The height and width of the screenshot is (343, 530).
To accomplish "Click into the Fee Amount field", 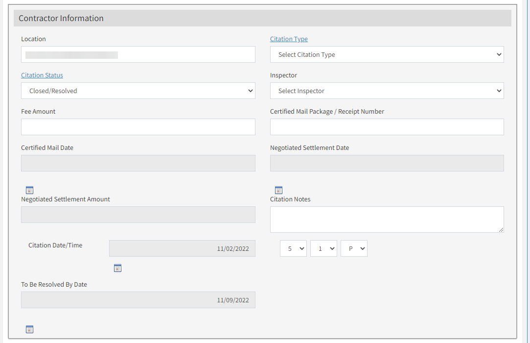I will pyautogui.click(x=138, y=127).
